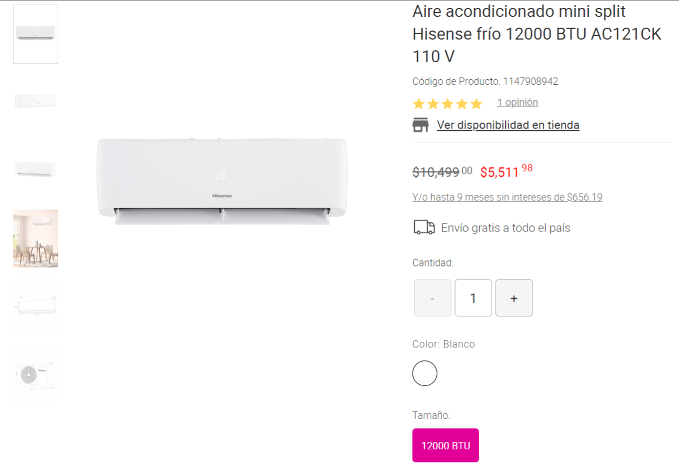Decrease quantity with the minus button
Image resolution: width=679 pixels, height=468 pixels.
tap(433, 298)
